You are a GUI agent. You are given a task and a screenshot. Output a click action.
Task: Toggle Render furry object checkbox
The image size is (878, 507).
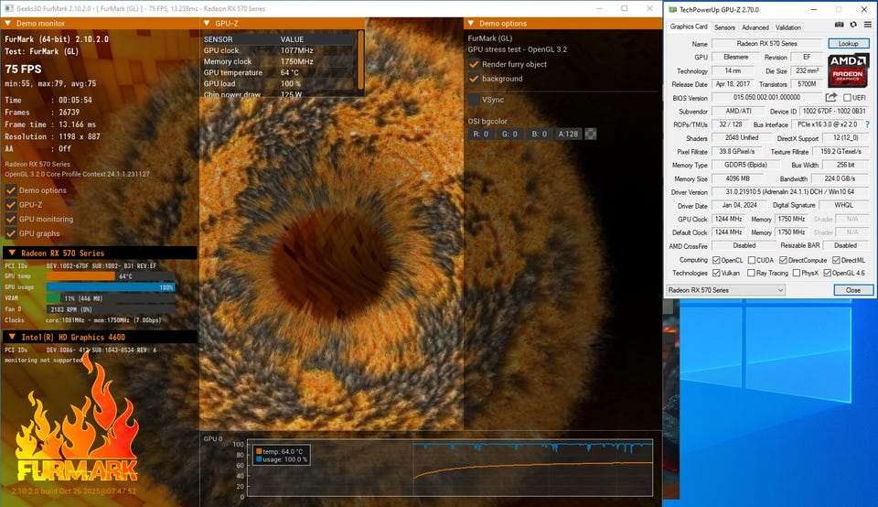474,64
